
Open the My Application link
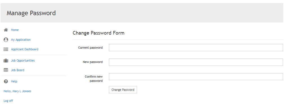[x=21, y=40]
